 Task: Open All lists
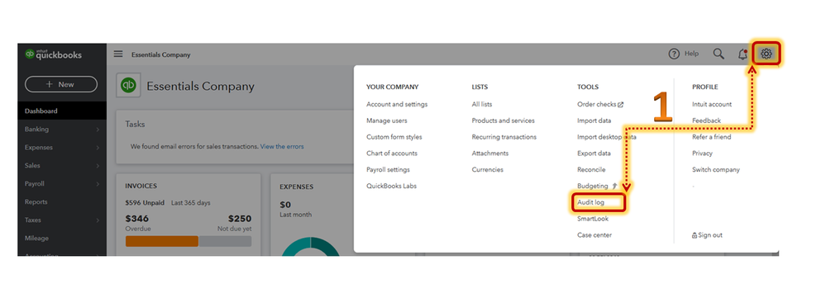482,104
